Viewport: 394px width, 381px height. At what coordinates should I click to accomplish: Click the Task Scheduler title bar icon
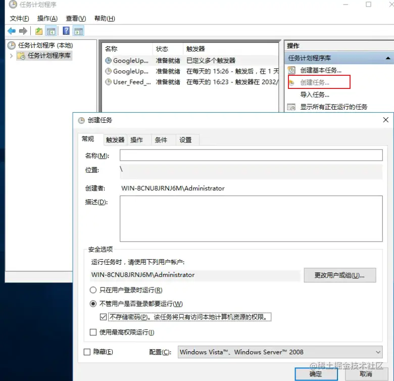[x=13, y=4]
